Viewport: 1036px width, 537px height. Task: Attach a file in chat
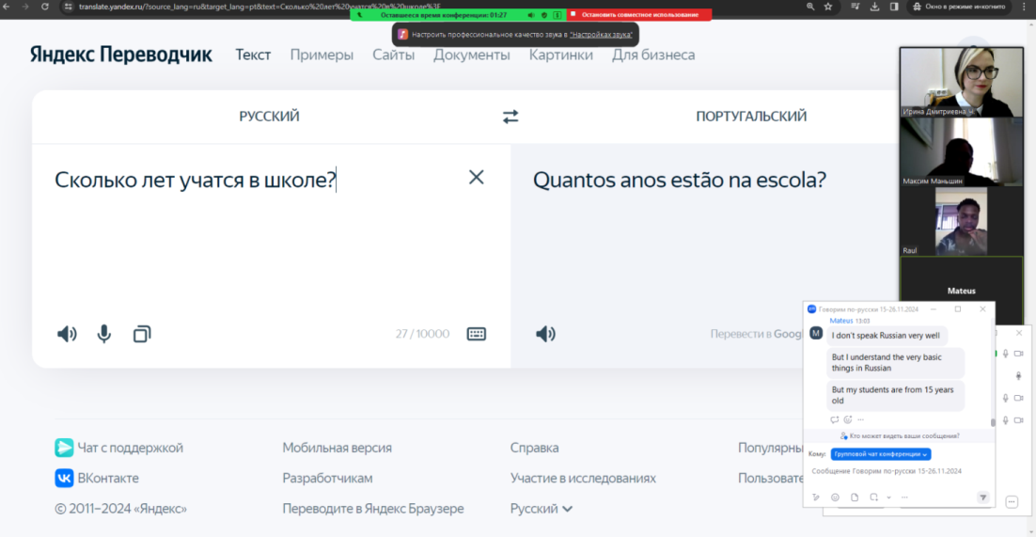(x=855, y=498)
